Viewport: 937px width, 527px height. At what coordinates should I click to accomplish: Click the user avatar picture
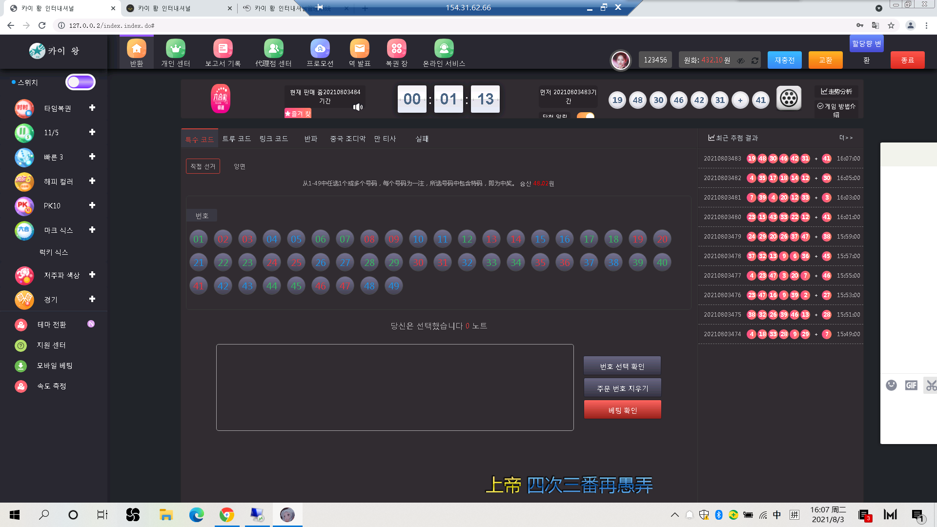pos(621,61)
